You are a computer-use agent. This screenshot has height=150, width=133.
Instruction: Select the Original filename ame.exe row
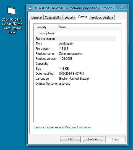[x=75, y=84]
